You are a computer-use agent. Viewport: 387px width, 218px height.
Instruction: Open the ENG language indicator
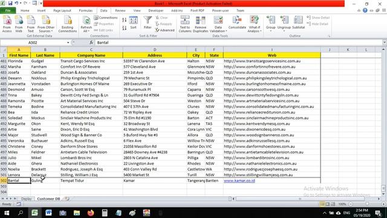pos(346,213)
